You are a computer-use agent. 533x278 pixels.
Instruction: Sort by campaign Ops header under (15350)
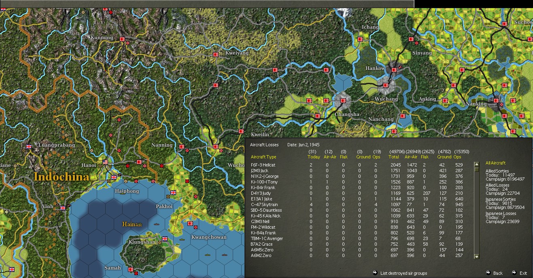pos(457,157)
